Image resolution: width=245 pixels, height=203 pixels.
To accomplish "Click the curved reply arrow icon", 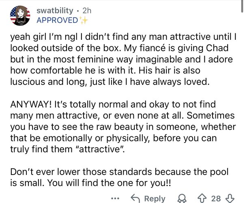I will coord(135,198).
